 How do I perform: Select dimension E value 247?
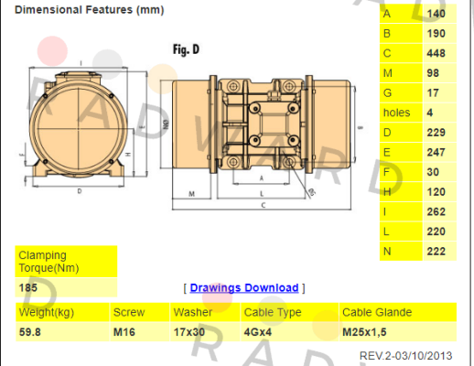tap(436, 153)
